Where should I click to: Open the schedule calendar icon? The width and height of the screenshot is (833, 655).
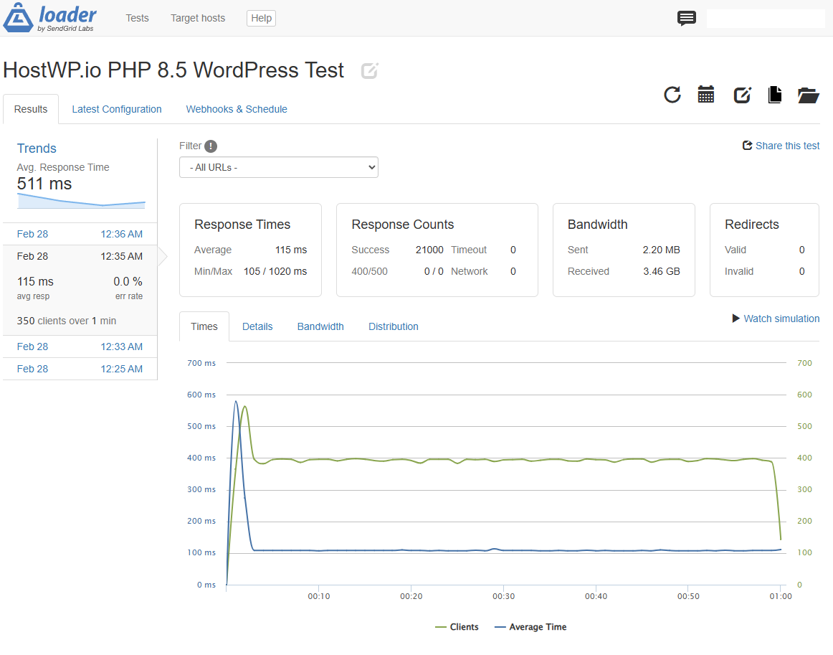[x=706, y=95]
